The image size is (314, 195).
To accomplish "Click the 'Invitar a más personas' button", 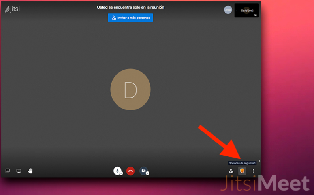I will point(130,18).
